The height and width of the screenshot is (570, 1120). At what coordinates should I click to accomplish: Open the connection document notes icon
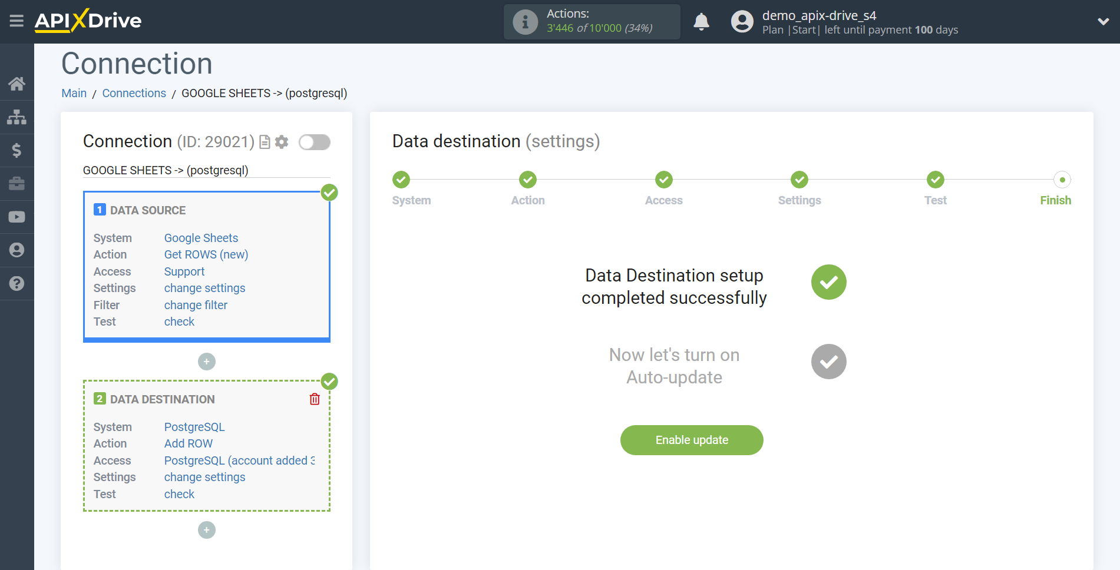[x=265, y=142]
